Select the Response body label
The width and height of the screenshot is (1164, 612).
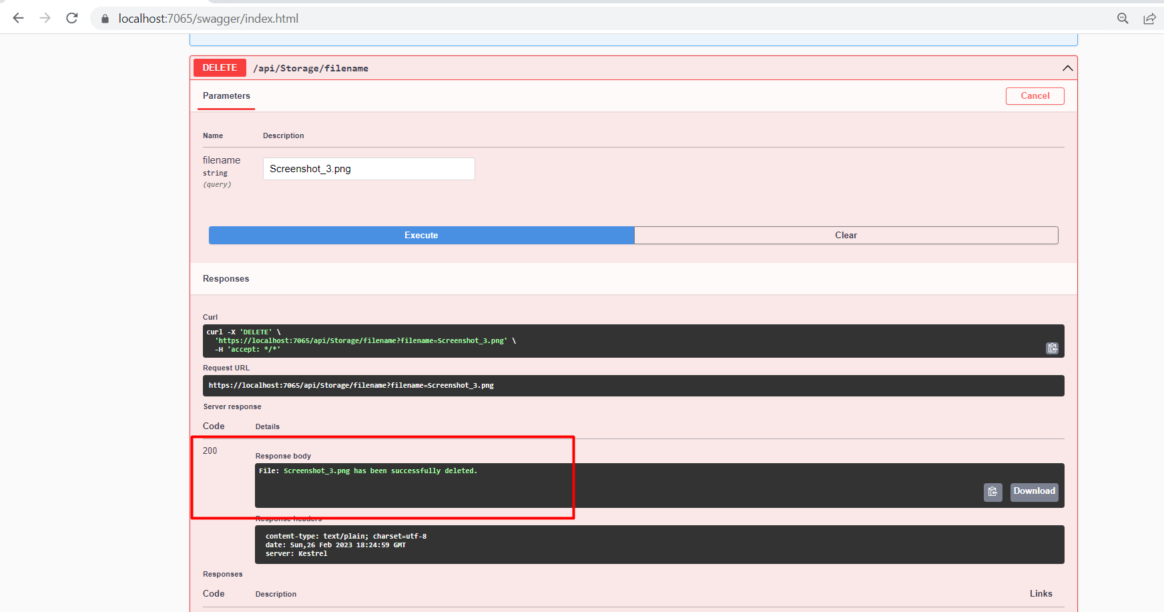coord(283,456)
